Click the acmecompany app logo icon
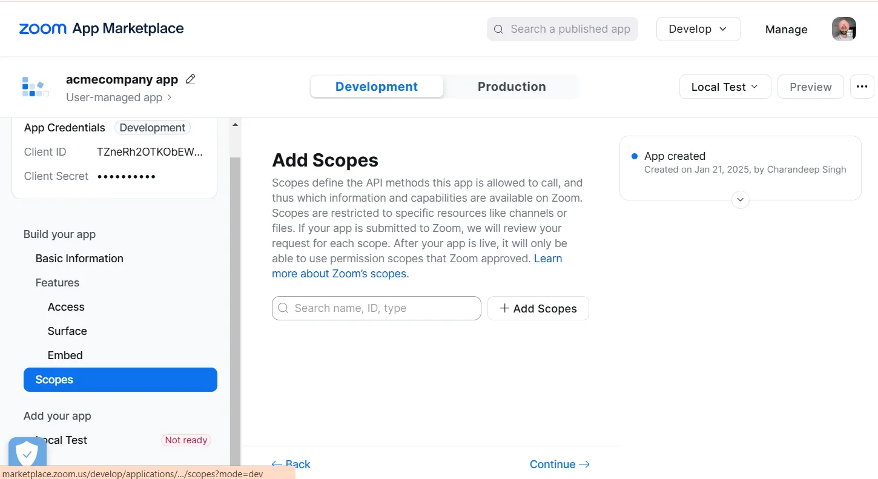Viewport: 878px width, 479px height. 36,87
